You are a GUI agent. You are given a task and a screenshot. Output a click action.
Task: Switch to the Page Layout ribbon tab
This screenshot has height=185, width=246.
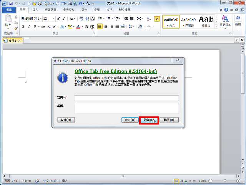[50, 10]
